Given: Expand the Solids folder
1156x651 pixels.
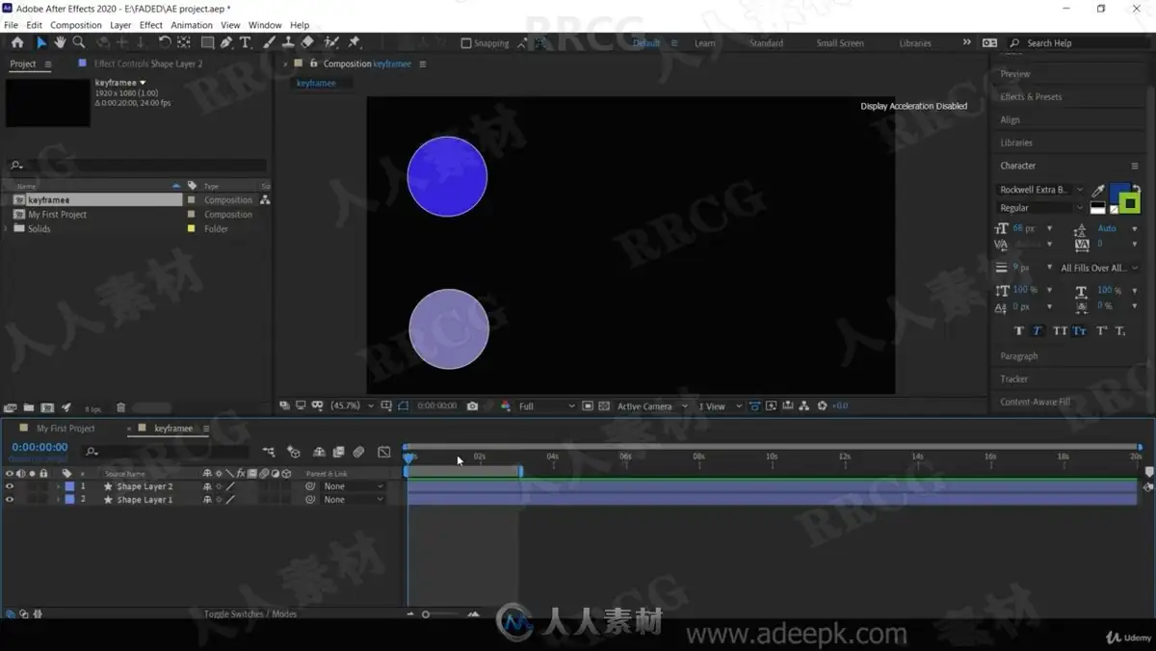Looking at the screenshot, I should click(7, 229).
